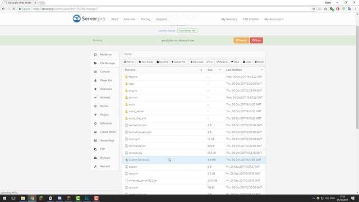Image resolution: width=359 pixels, height=202 pixels.
Task: Open the My Account dropdown menu
Action: point(274,19)
